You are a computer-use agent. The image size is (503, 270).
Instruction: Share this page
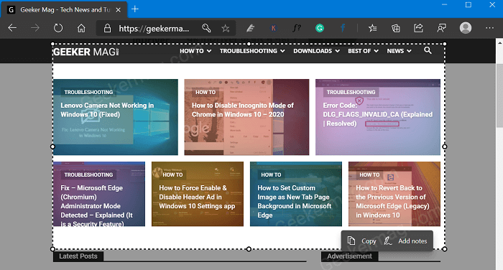click(x=419, y=28)
